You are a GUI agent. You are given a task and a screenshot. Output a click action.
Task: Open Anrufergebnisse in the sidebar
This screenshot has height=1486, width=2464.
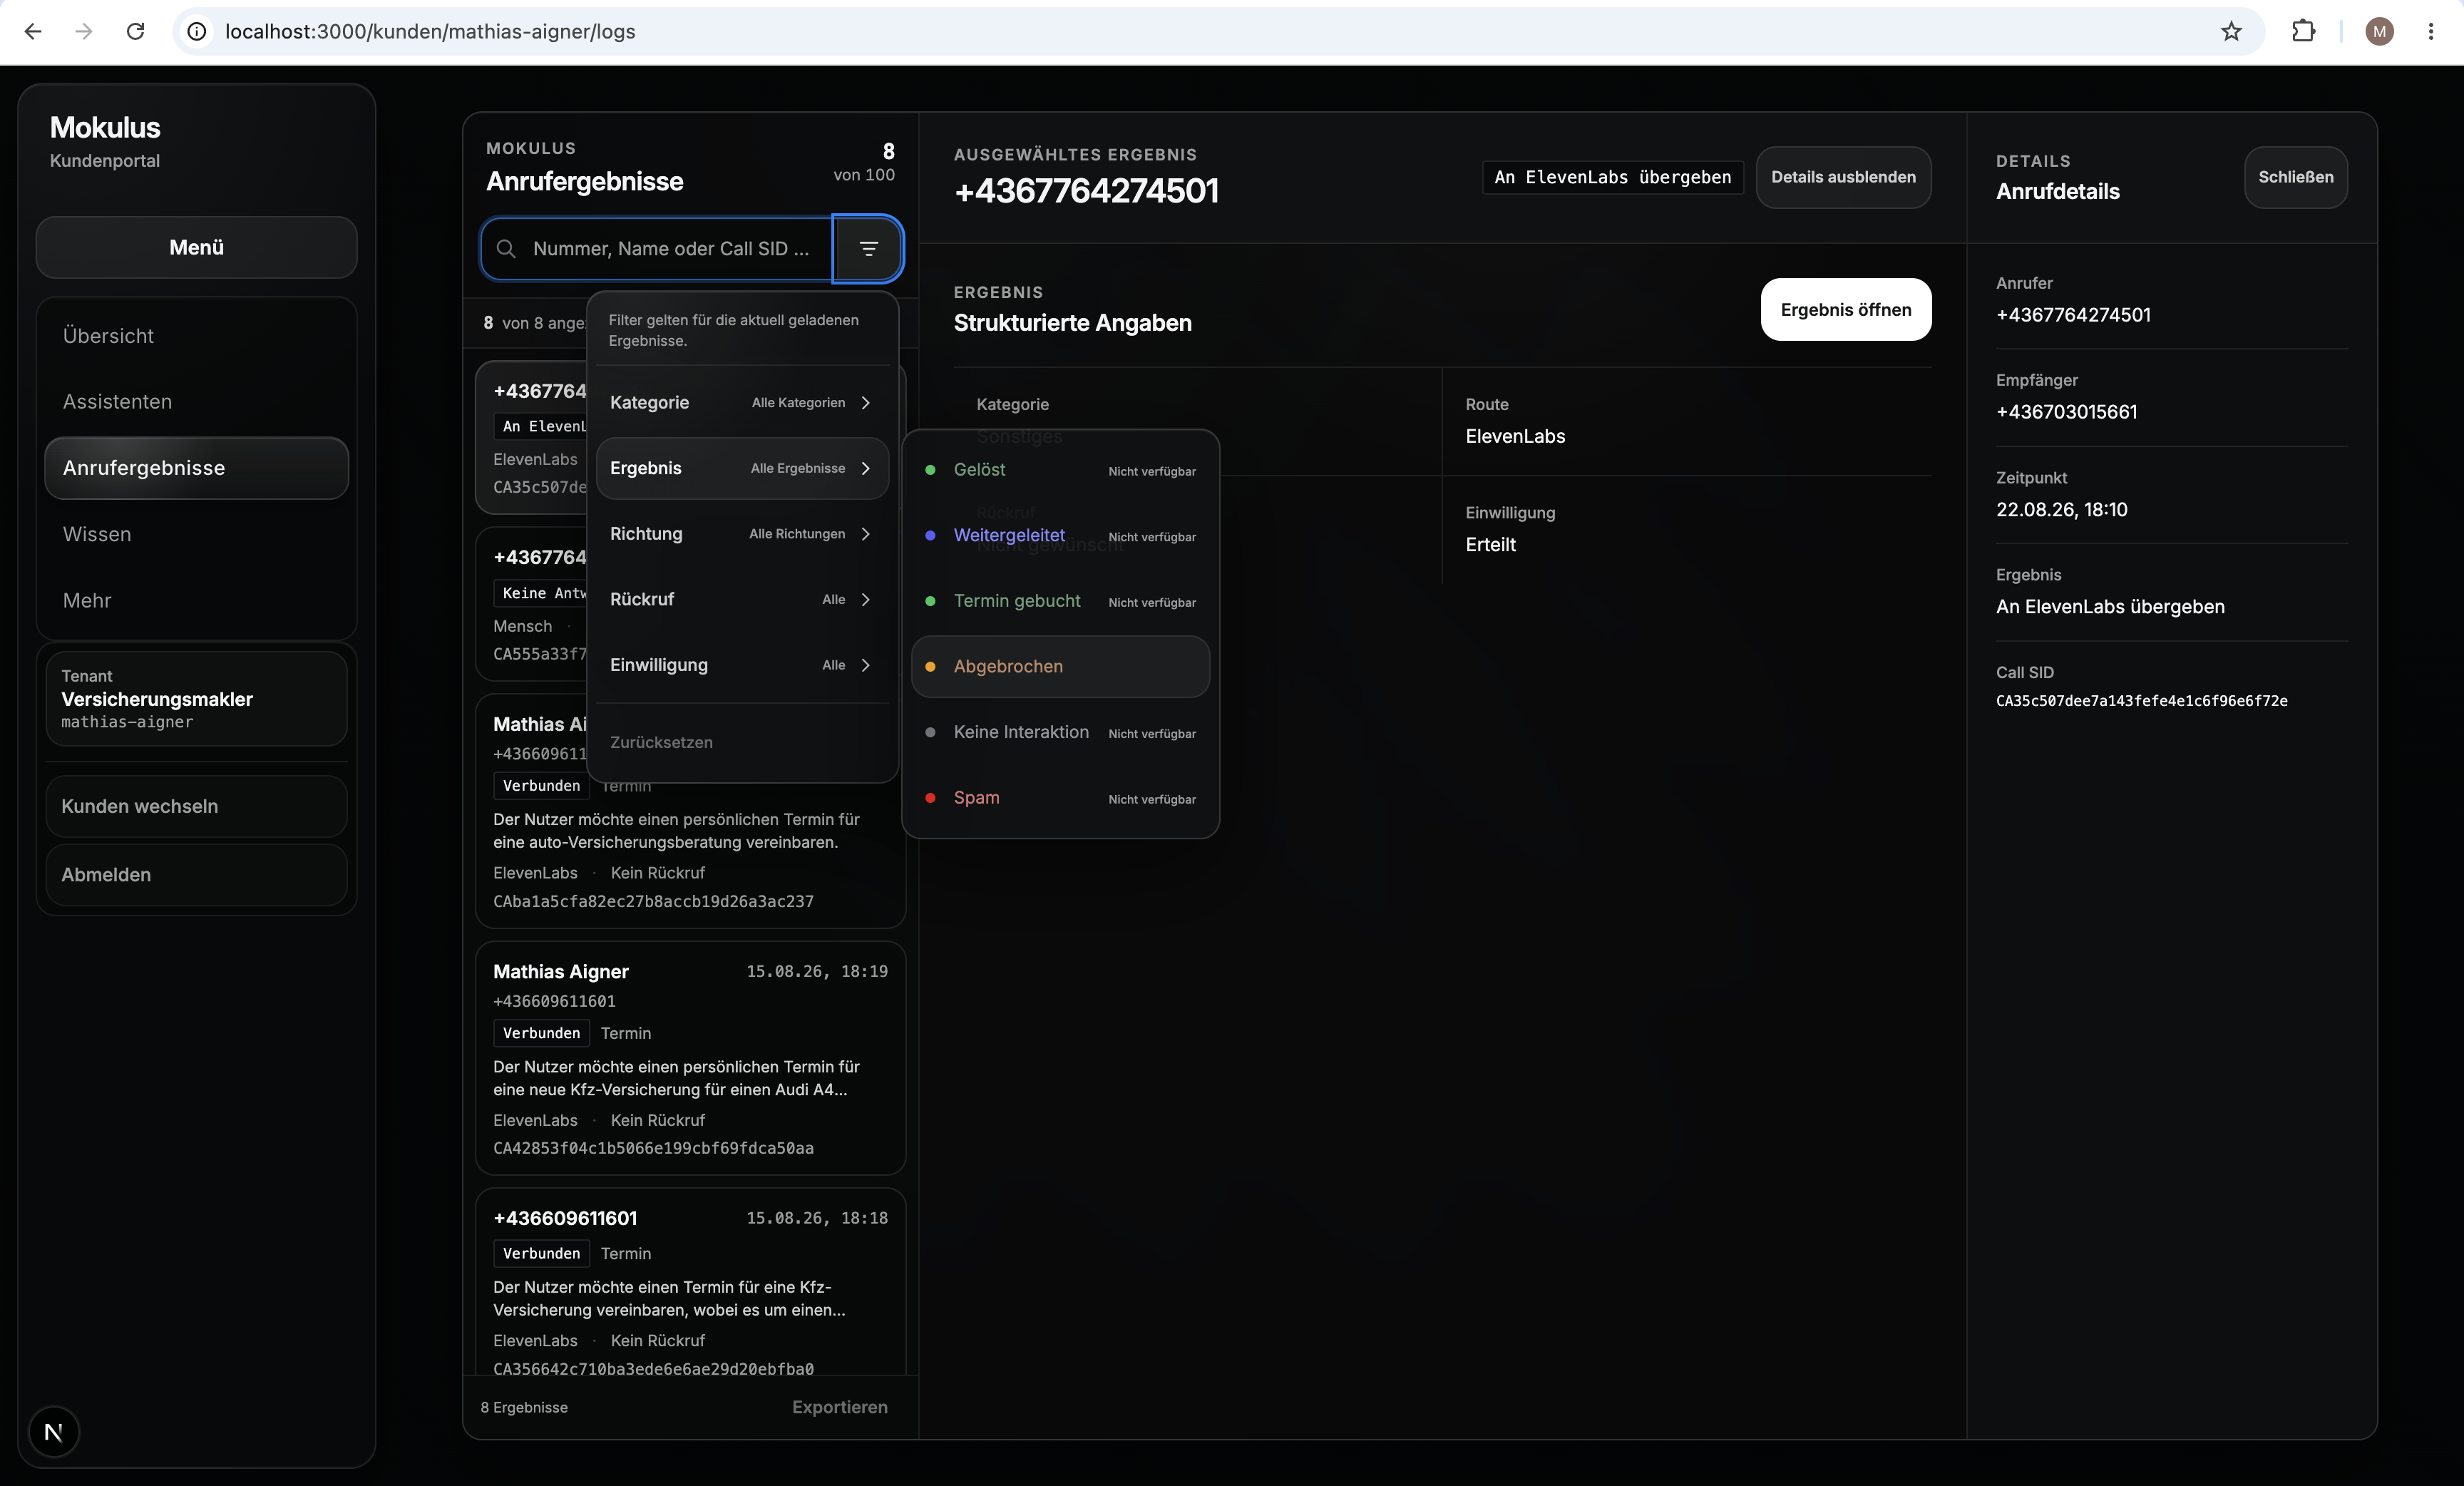coord(196,468)
